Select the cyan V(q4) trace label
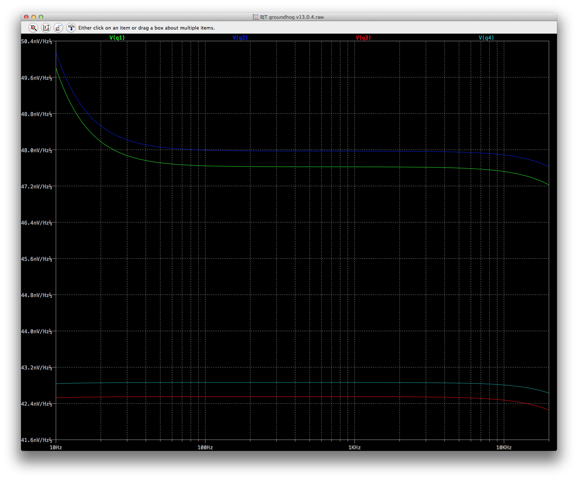Screen dimensions: 578x480 click(x=486, y=38)
